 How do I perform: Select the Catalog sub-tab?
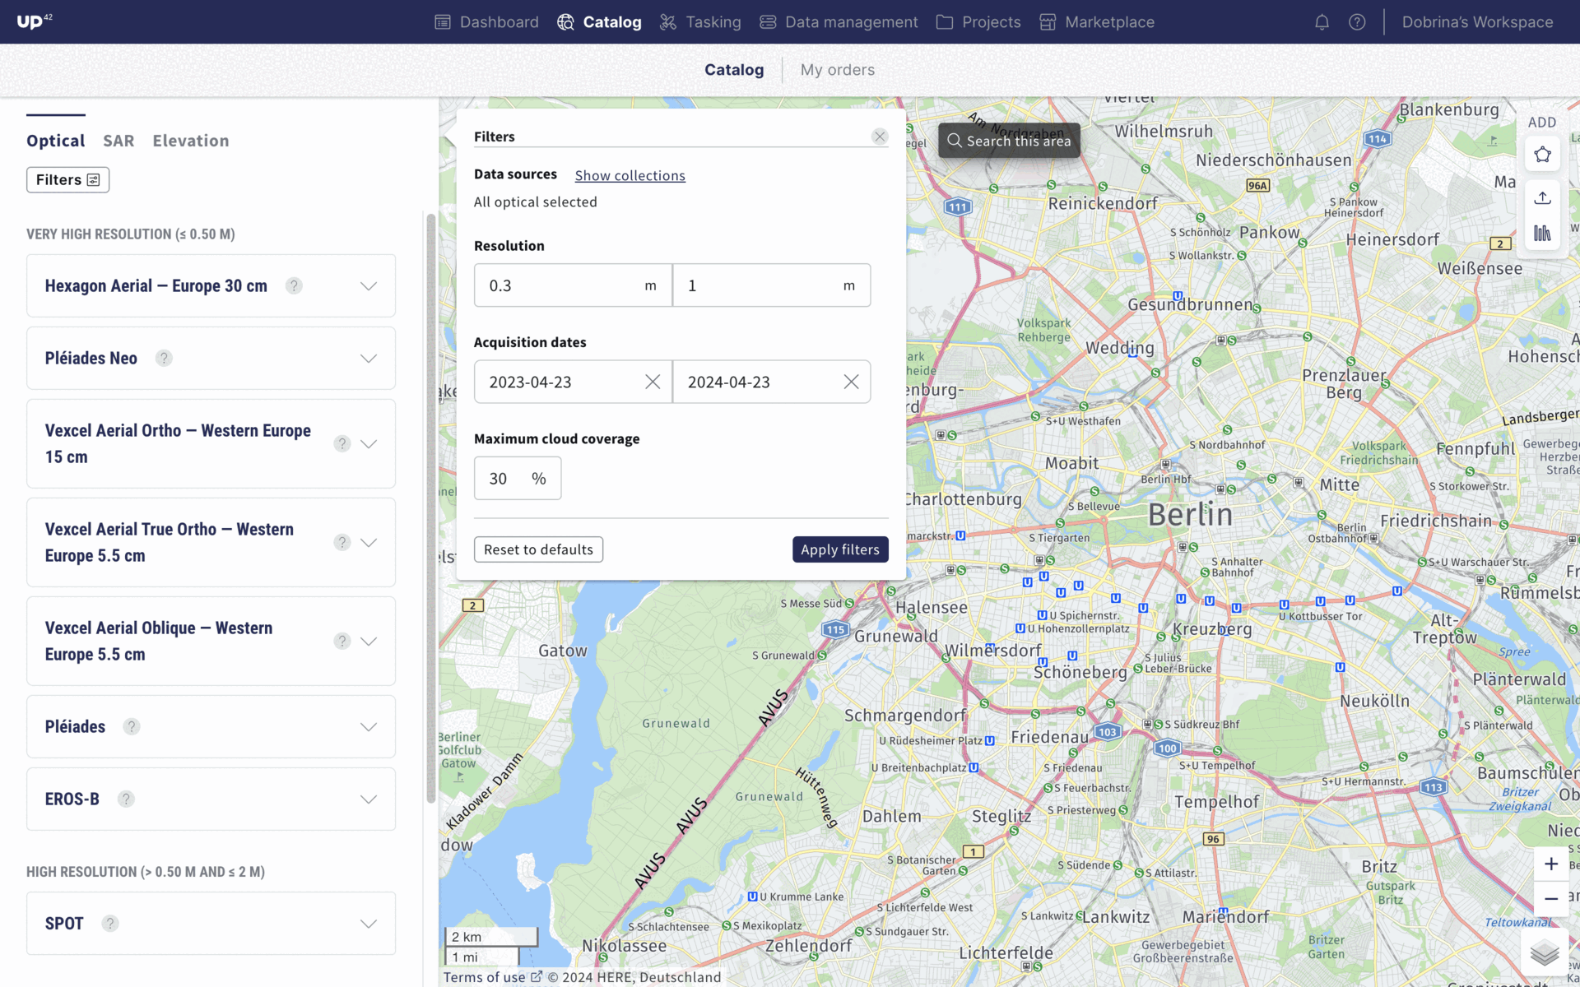pyautogui.click(x=734, y=70)
